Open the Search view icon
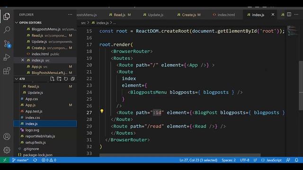This screenshot has height=170, width=303. click(7, 30)
